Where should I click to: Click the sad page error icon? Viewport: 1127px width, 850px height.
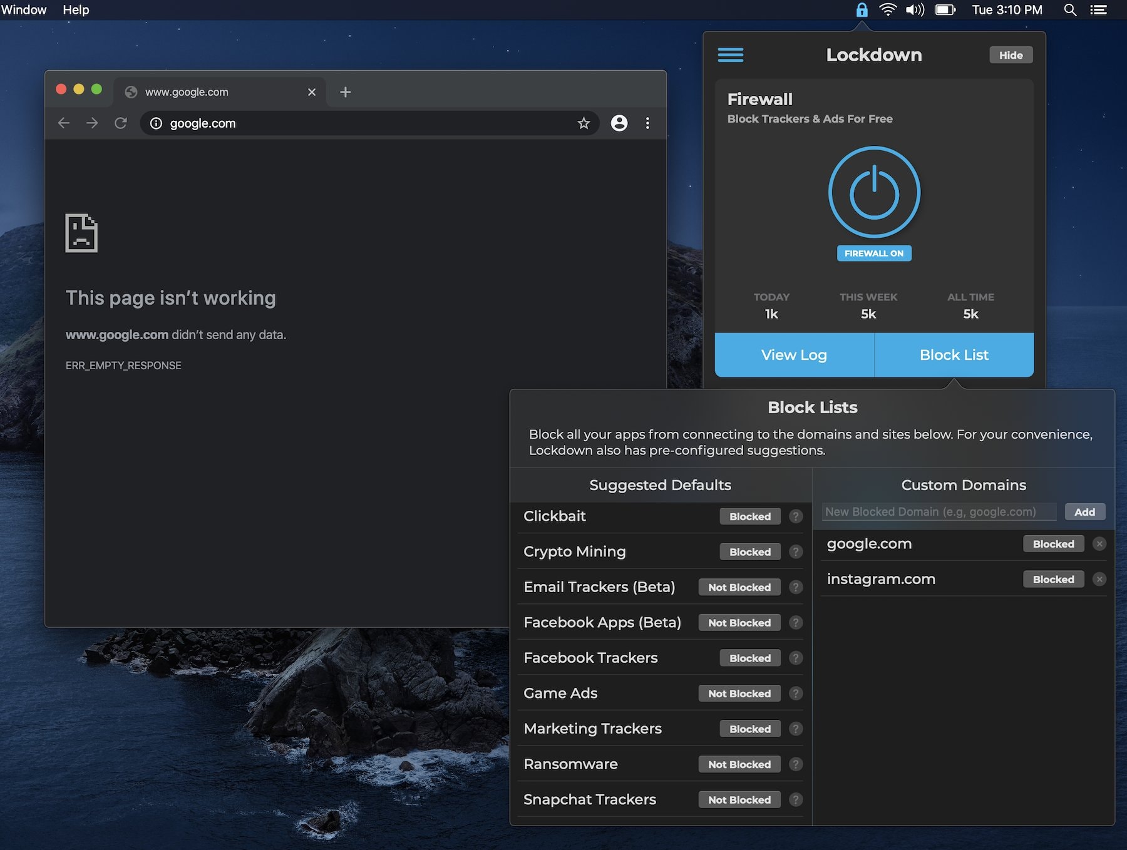[x=81, y=233]
